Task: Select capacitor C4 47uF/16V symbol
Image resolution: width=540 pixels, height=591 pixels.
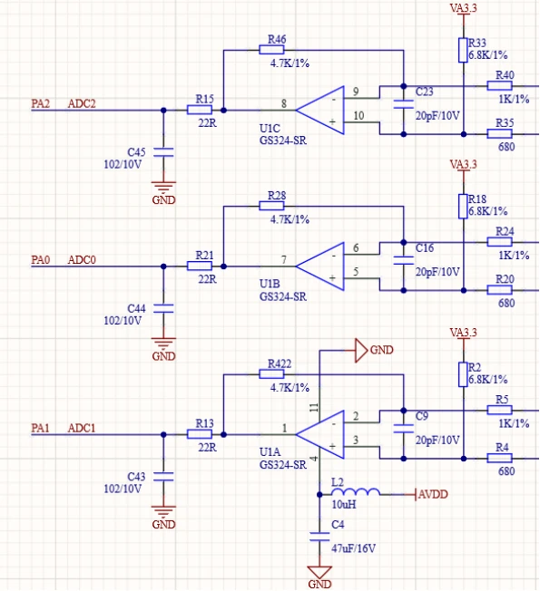Action: (x=319, y=538)
